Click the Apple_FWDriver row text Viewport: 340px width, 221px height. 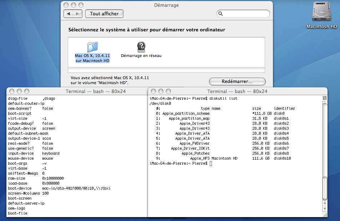194,143
